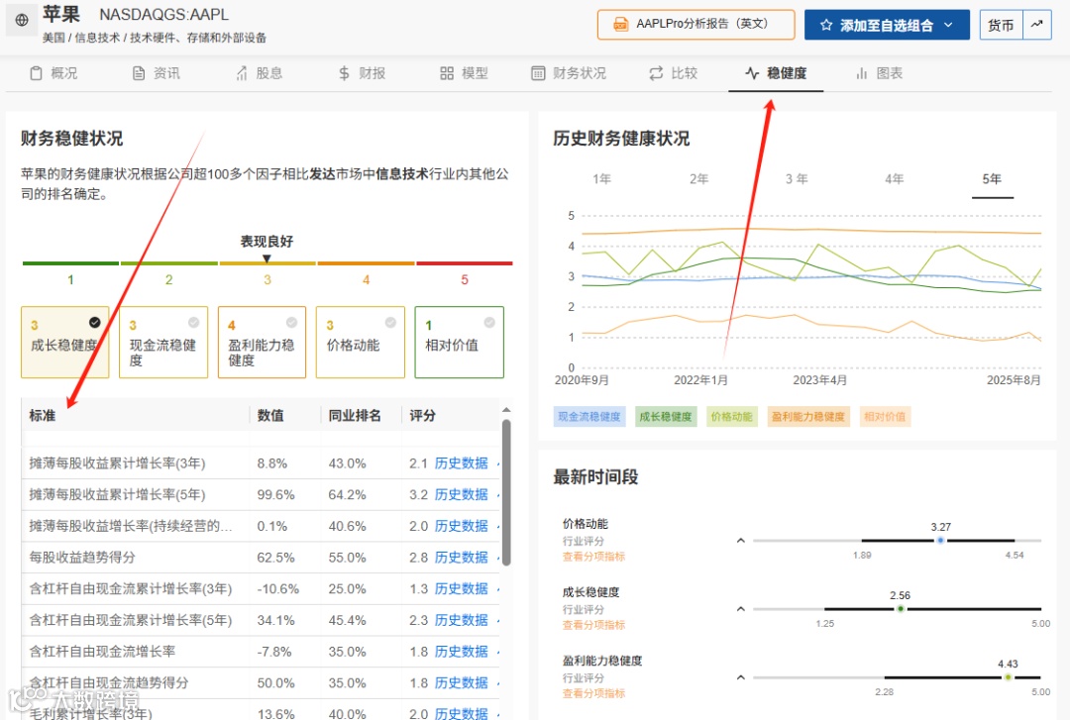Click the PDF icon in AAPLPro report button
This screenshot has width=1070, height=720.
click(x=620, y=25)
